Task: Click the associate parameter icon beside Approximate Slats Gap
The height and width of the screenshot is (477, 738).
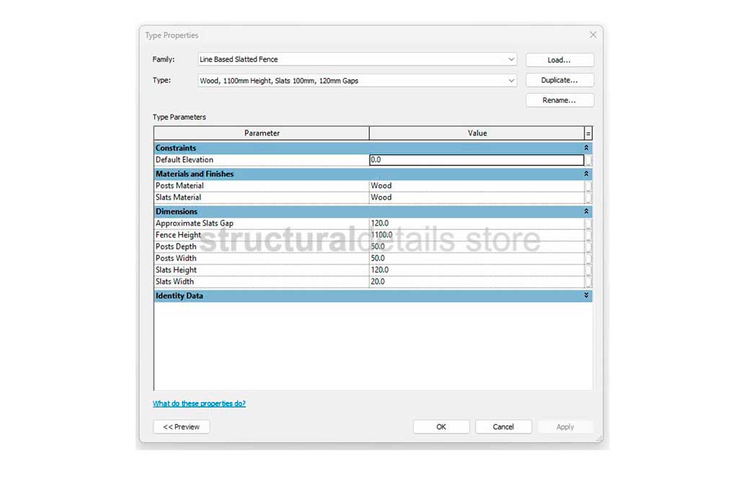Action: [x=589, y=223]
